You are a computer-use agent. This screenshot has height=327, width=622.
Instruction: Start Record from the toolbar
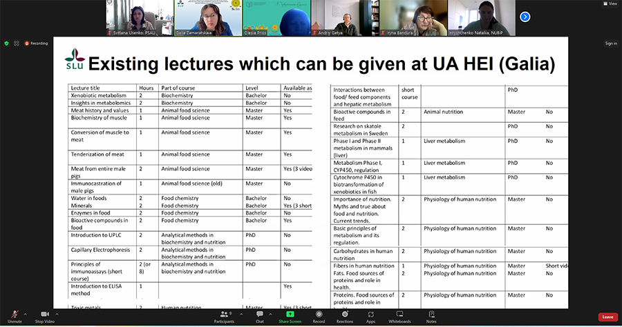coord(319,317)
